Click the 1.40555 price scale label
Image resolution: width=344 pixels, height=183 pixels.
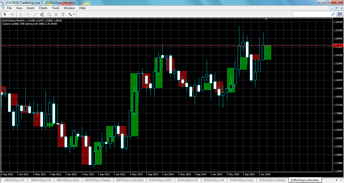(x=338, y=97)
